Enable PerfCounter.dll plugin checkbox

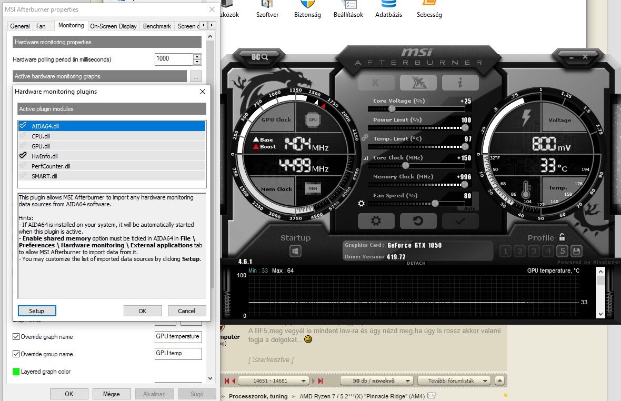pos(23,166)
